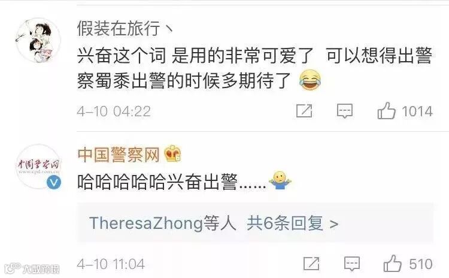Expand the 共6条回复 replies thread

point(293,223)
